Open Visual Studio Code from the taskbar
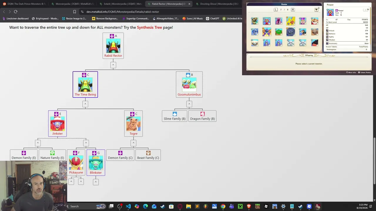The height and width of the screenshot is (211, 376). click(x=128, y=206)
